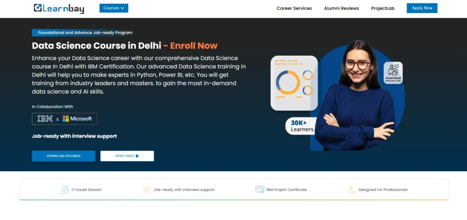Screen dimensions: 467x220
Task: Click the Guaranteed Interview Calls badge
Action: pos(393,73)
